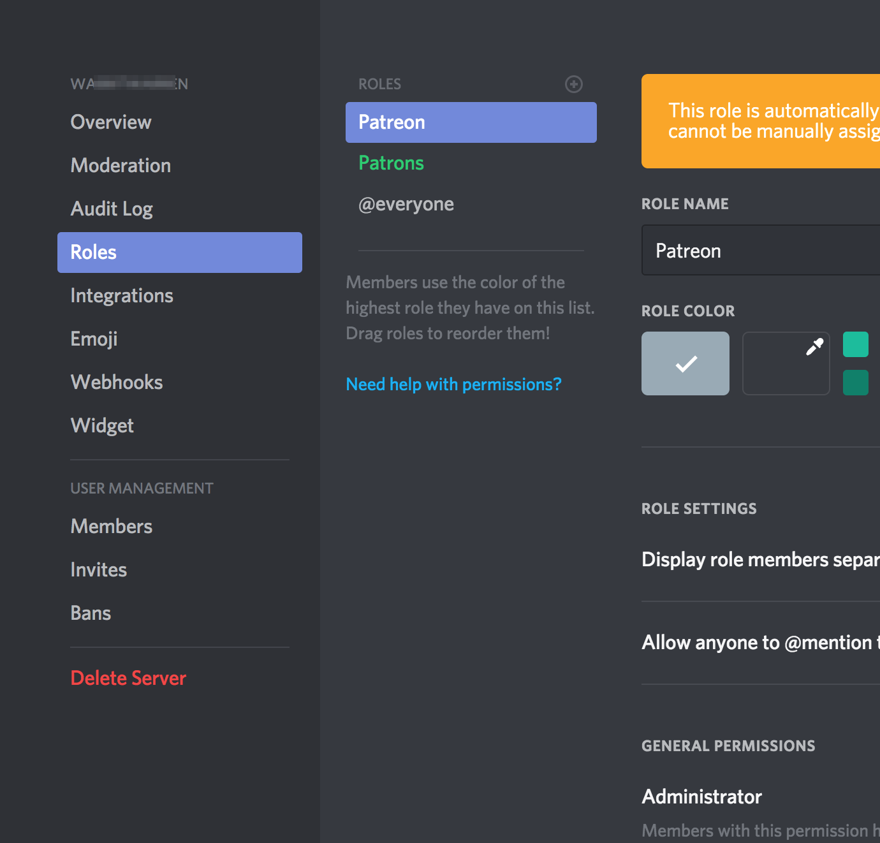
Task: Open Integrations settings
Action: pos(122,296)
